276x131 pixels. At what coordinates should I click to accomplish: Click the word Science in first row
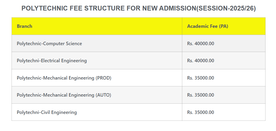74,44
